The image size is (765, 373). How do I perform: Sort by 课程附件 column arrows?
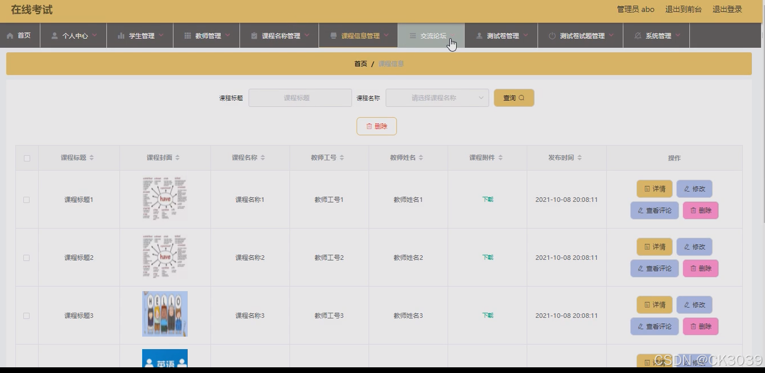500,158
